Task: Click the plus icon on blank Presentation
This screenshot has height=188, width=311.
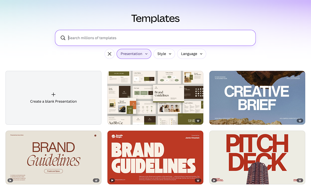Action: 53,95
